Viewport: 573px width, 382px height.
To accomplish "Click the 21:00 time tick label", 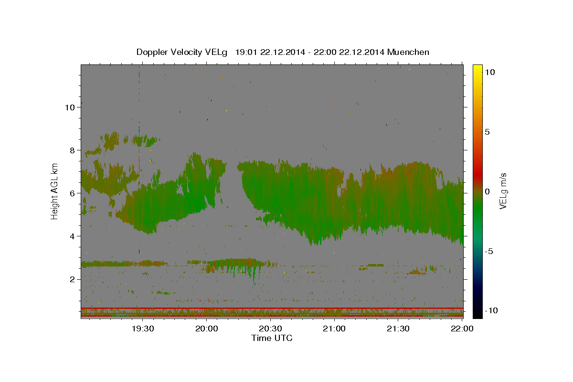I will click(x=334, y=329).
